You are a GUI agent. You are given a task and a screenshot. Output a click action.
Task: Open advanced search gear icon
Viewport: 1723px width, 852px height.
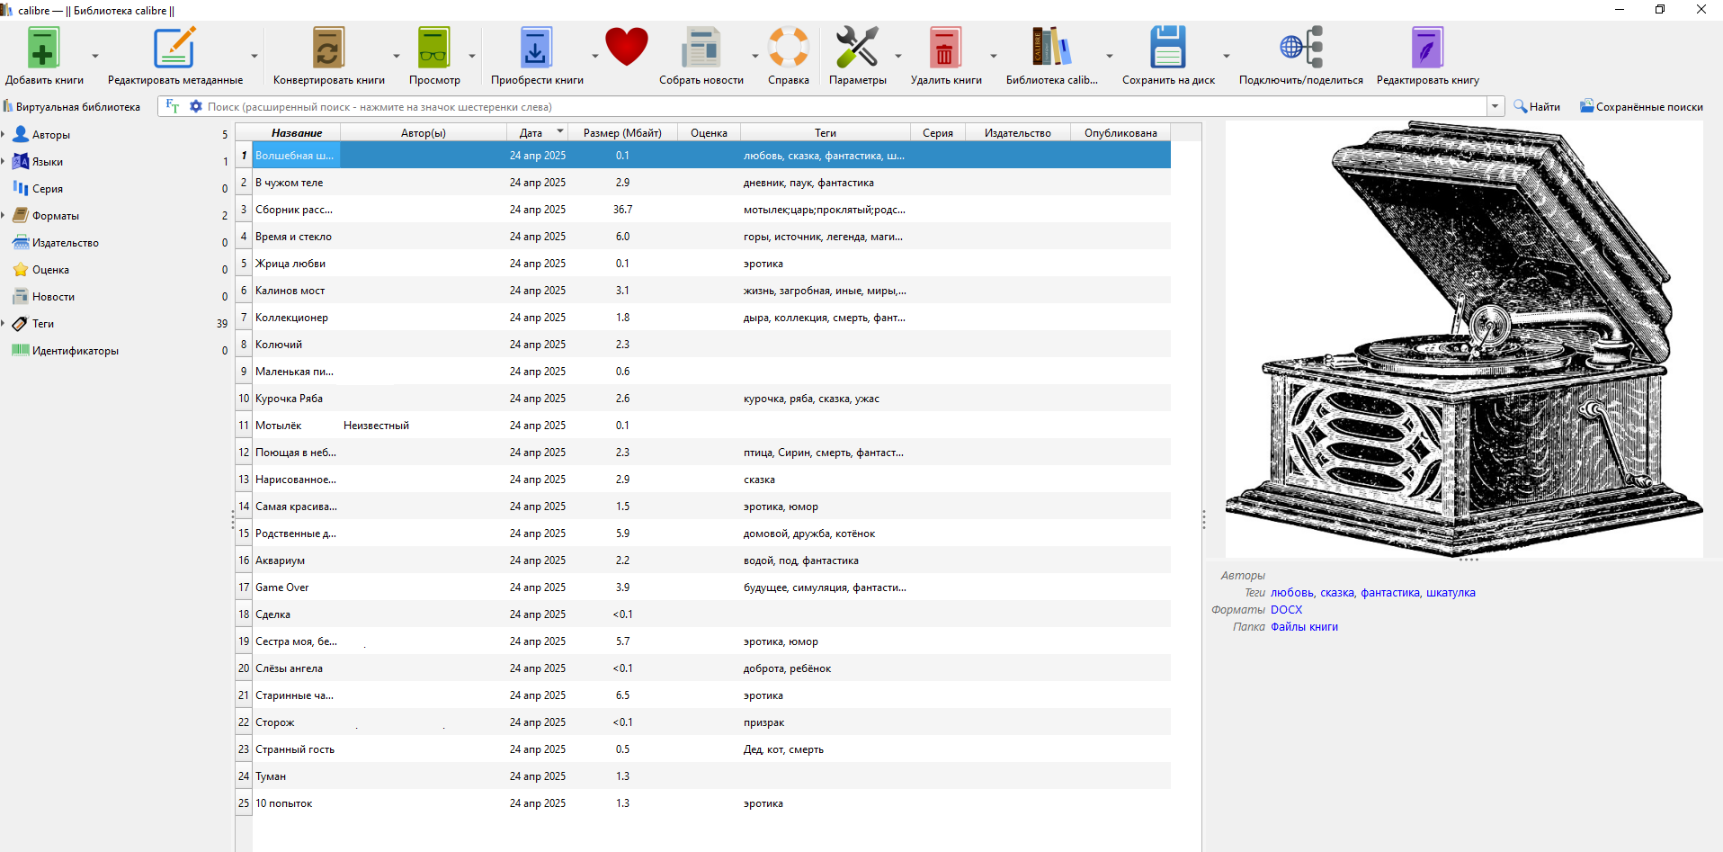tap(196, 106)
